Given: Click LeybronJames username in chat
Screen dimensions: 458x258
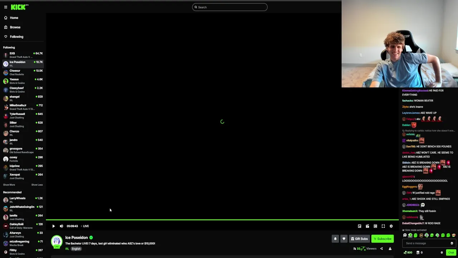Looking at the screenshot, I should tap(411, 113).
